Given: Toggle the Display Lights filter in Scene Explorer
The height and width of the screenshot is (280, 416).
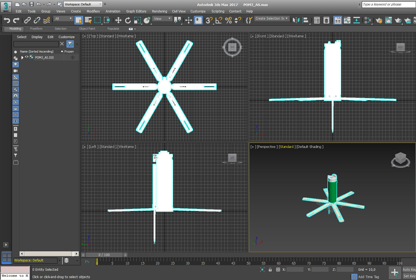Looking at the screenshot, I should tap(16, 64).
